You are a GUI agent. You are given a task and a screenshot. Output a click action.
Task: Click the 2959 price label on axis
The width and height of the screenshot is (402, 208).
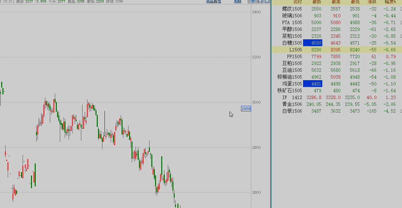(x=246, y=109)
